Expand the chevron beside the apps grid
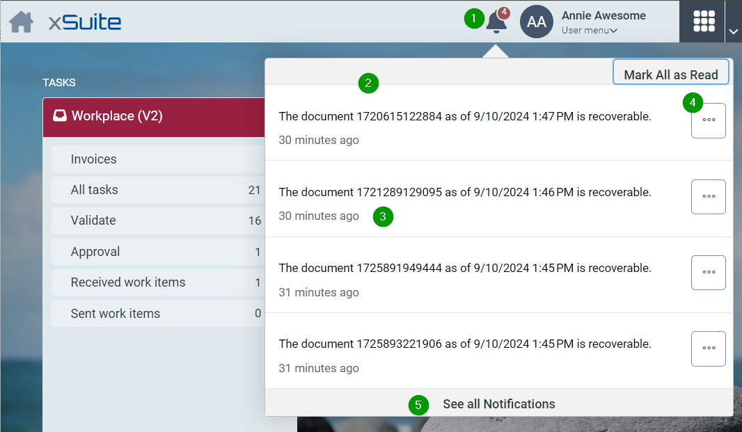Image resolution: width=742 pixels, height=432 pixels. pyautogui.click(x=733, y=31)
